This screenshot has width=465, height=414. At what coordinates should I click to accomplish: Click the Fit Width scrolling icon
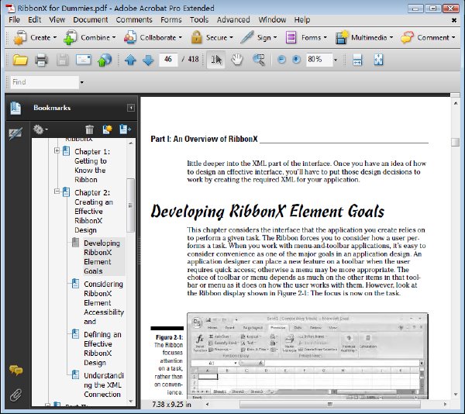point(357,60)
